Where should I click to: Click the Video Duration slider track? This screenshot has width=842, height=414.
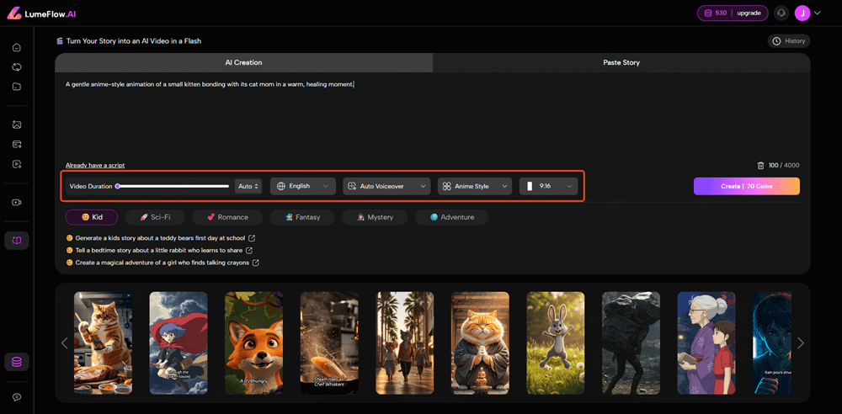pyautogui.click(x=173, y=186)
